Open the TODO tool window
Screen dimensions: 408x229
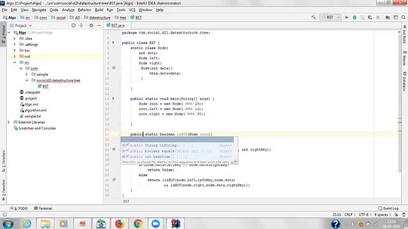click(x=18, y=208)
